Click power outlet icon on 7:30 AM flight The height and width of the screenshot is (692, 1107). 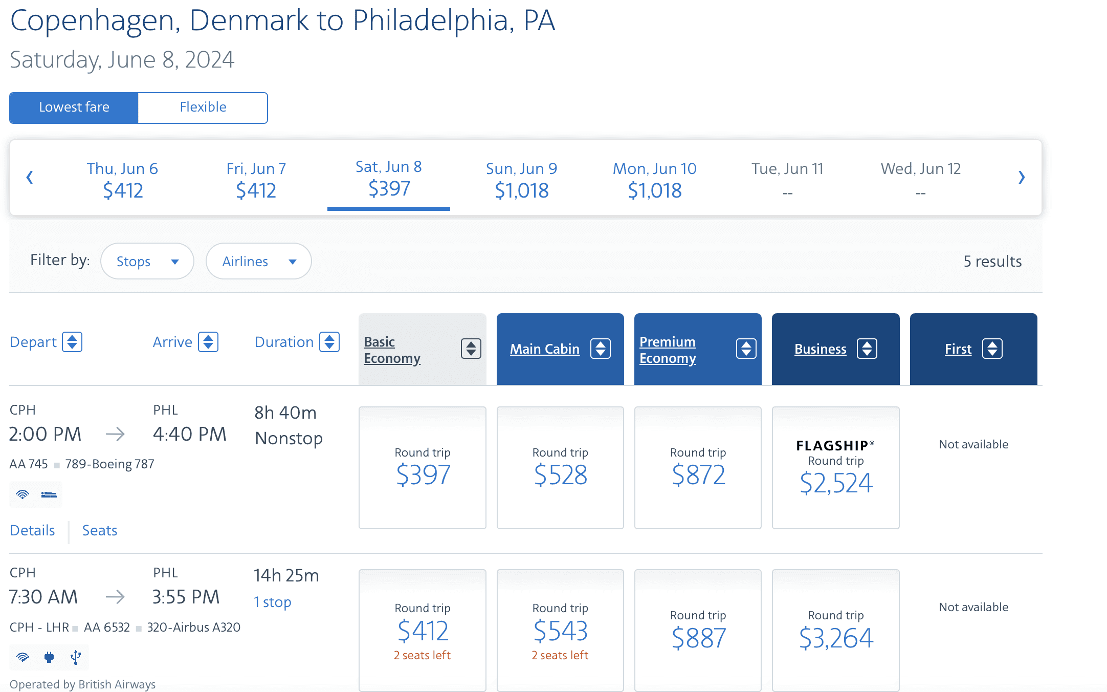point(49,657)
